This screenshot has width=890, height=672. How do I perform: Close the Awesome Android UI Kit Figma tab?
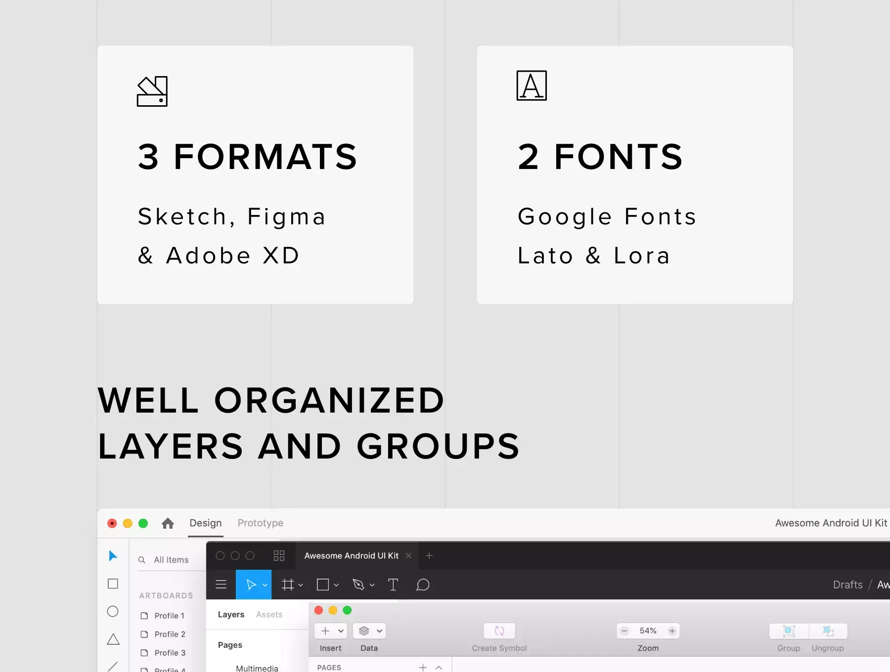tap(408, 556)
